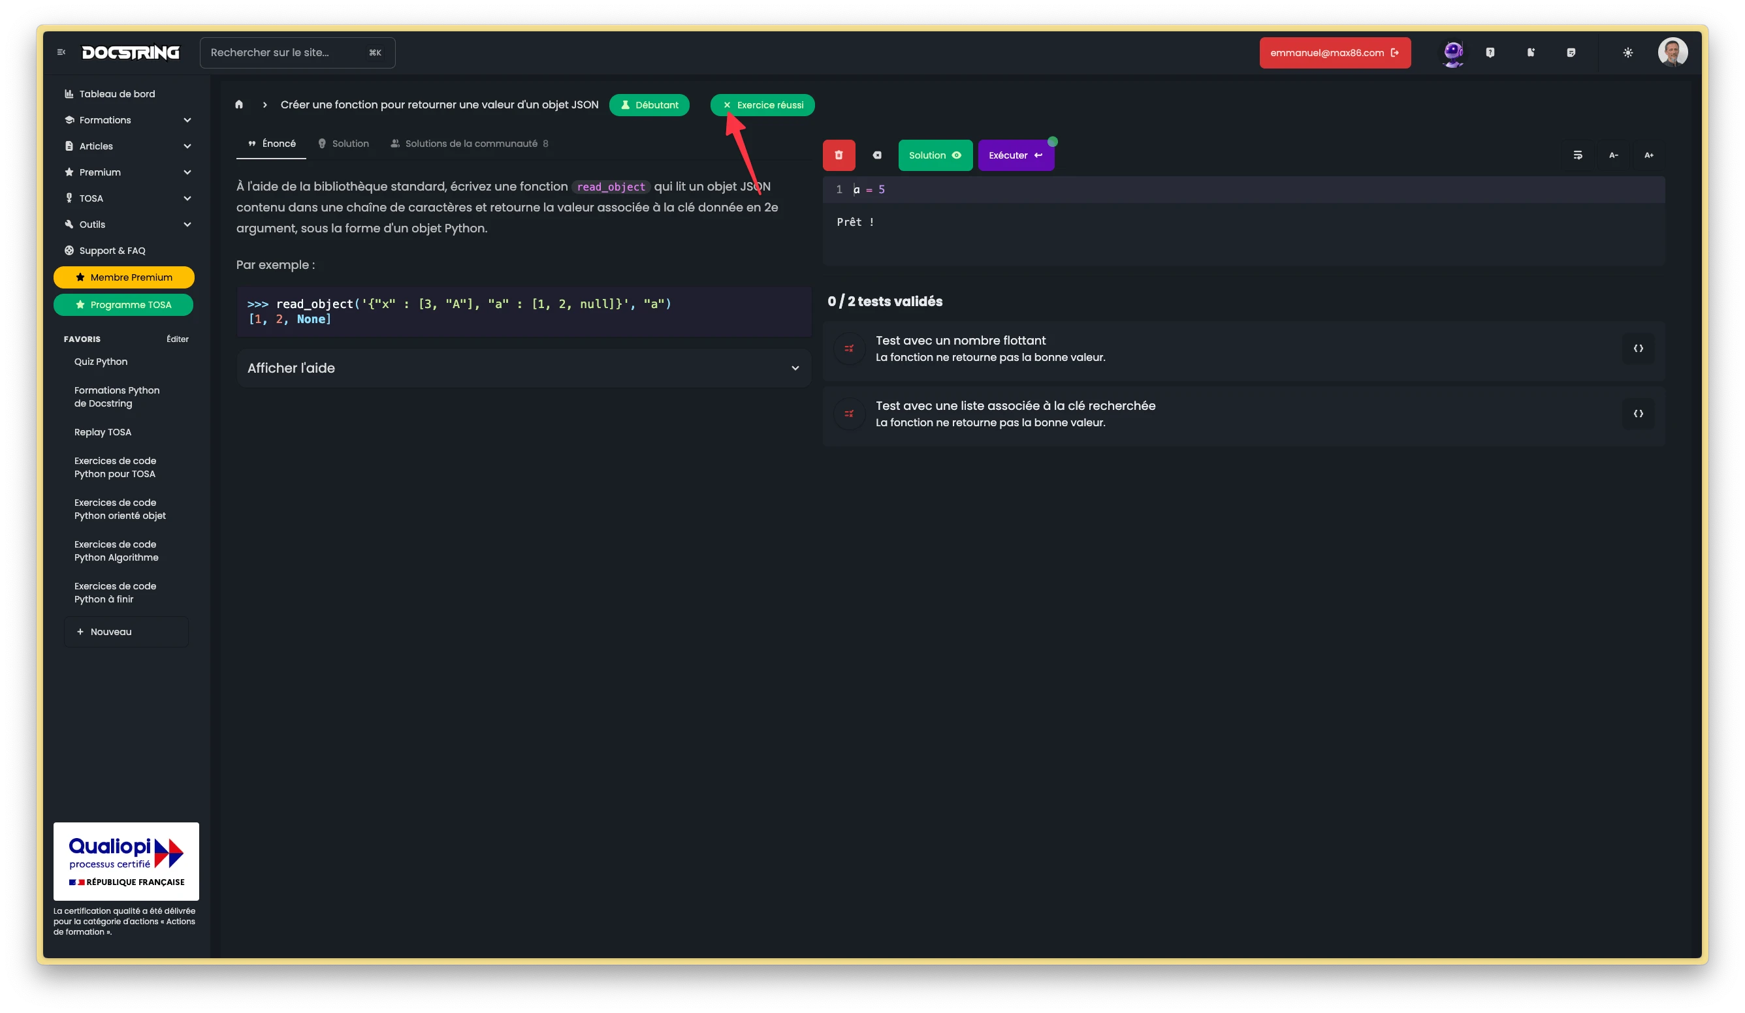The height and width of the screenshot is (1013, 1745).
Task: Switch to the Solution tab
Action: (344, 143)
